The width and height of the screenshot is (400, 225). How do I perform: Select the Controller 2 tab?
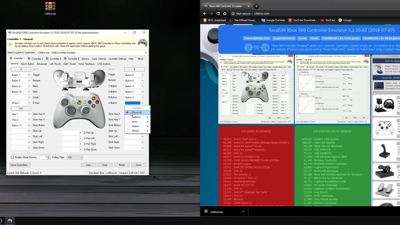35,58
